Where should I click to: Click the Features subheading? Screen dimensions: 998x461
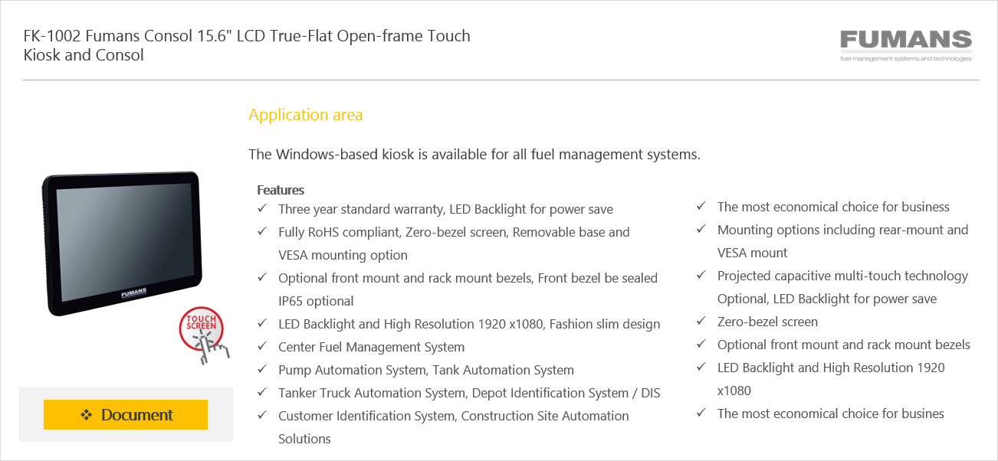tap(281, 190)
